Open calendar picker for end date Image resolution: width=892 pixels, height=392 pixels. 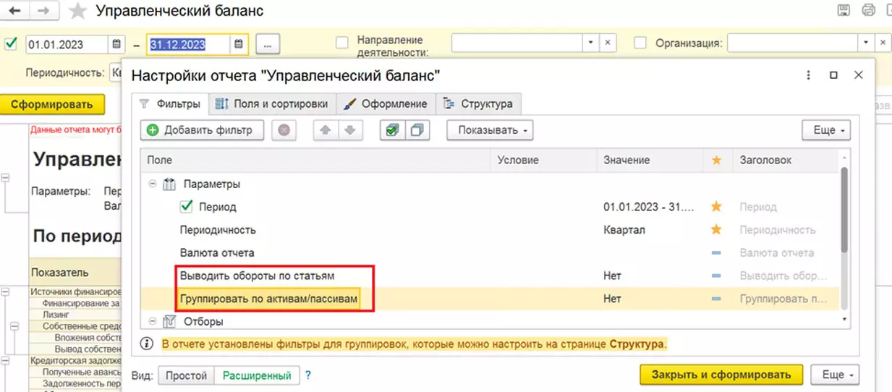pos(239,44)
